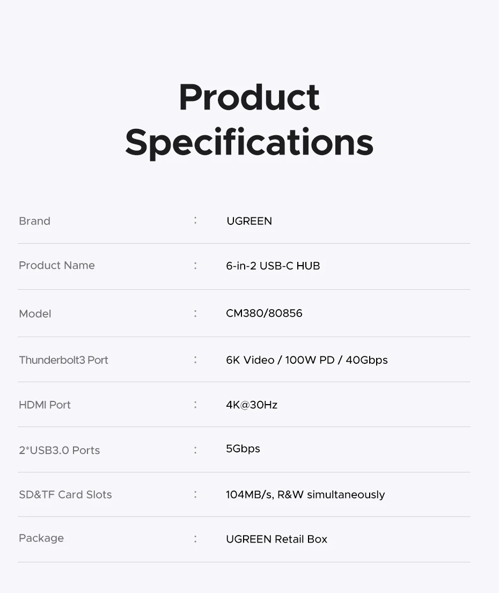Viewport: 499px width, 593px height.
Task: Click "6K Video / 100W PD / 40Gbps" value
Action: tap(306, 360)
